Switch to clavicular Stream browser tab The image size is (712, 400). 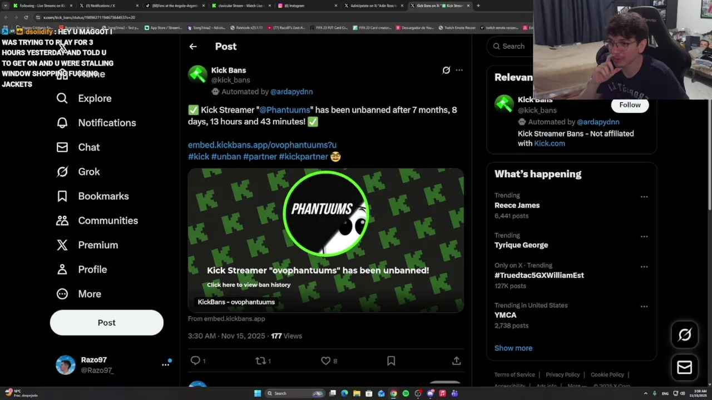[240, 6]
